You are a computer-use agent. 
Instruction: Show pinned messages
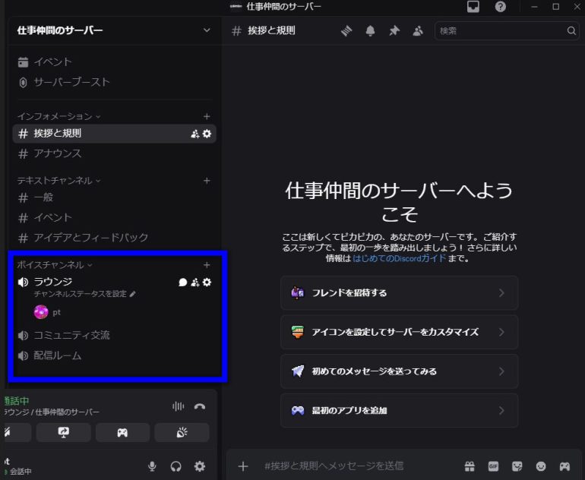coord(394,31)
